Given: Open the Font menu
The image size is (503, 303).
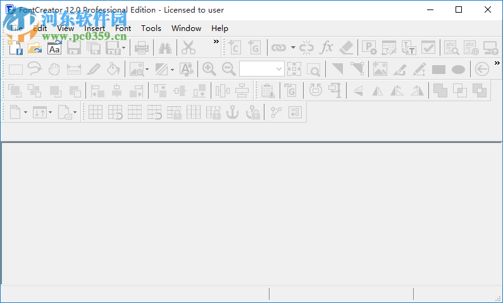Looking at the screenshot, I should 123,28.
